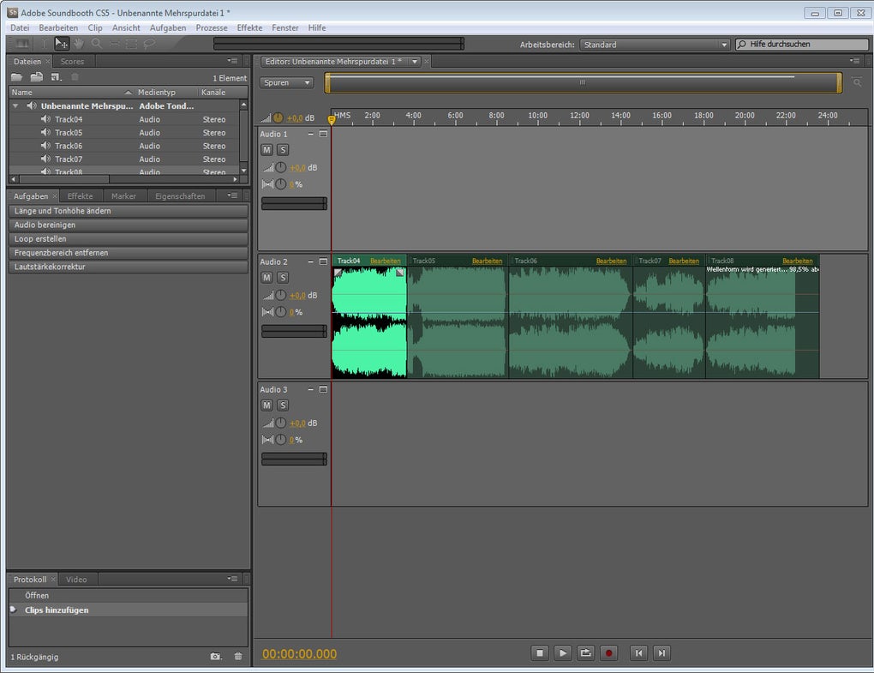Viewport: 874px width, 673px height.
Task: Click the zoom-out-full magnifier beside overview bar
Action: pyautogui.click(x=857, y=82)
